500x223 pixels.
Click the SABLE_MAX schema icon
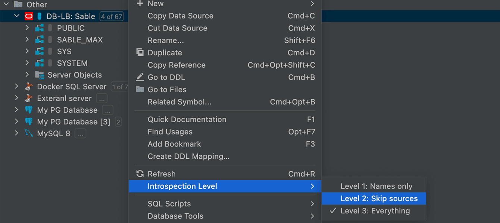[x=40, y=40]
